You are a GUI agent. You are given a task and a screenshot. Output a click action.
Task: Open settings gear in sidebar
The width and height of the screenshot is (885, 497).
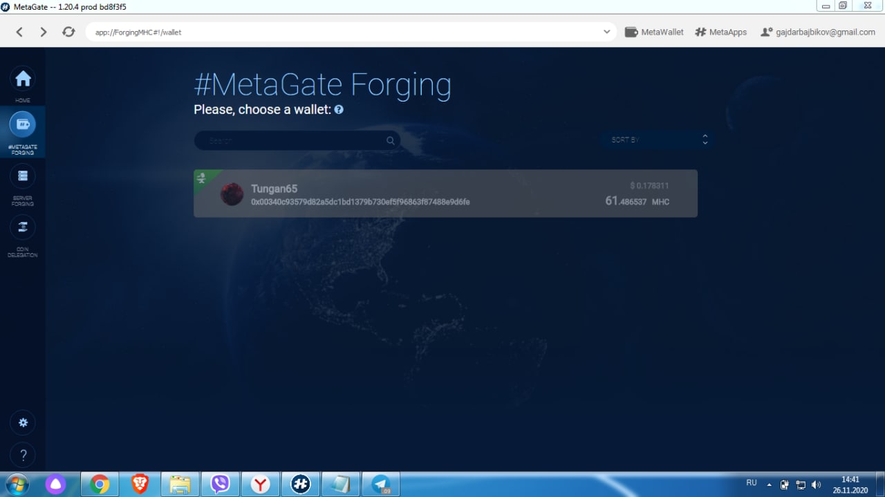click(23, 422)
